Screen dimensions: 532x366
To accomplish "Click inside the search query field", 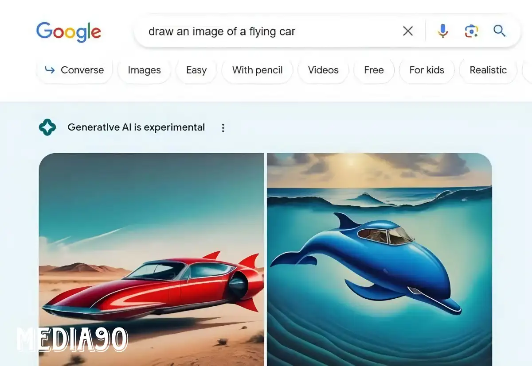I will click(x=266, y=31).
